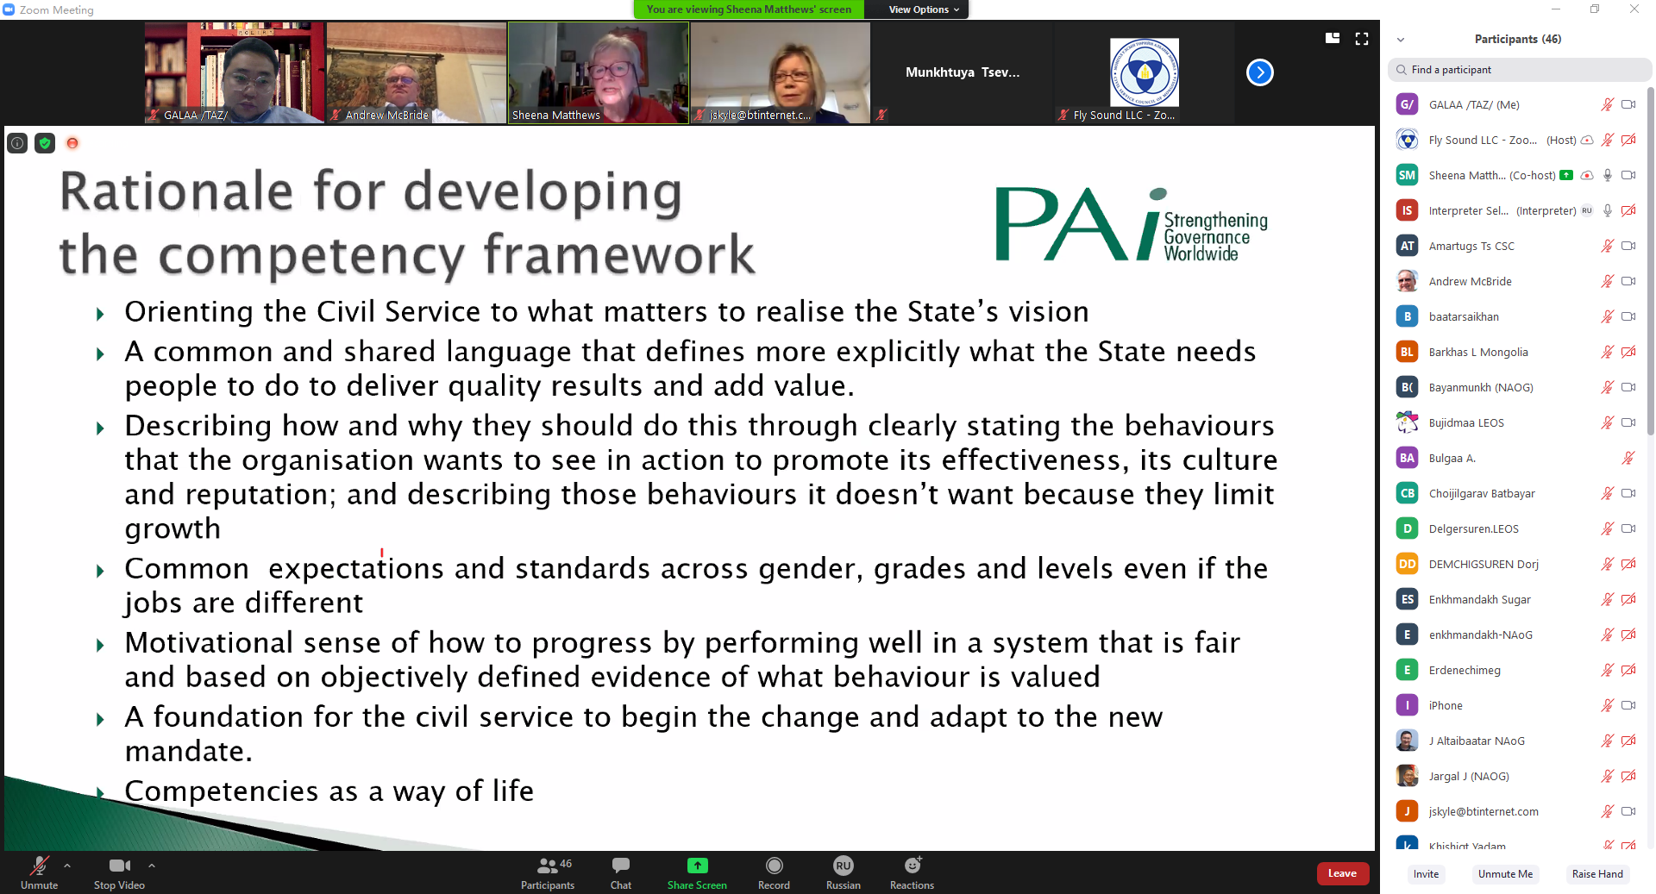Toggle Sheena Matthews microphone icon
The width and height of the screenshot is (1656, 894).
pos(1608,175)
